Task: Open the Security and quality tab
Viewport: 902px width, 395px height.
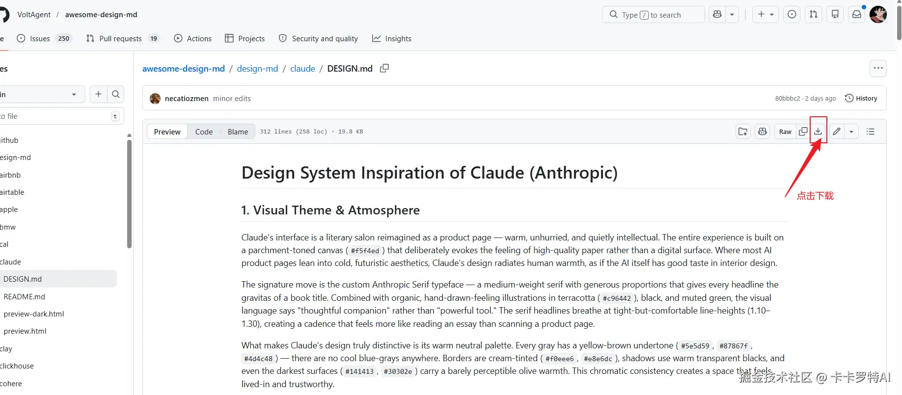Action: pyautogui.click(x=318, y=38)
